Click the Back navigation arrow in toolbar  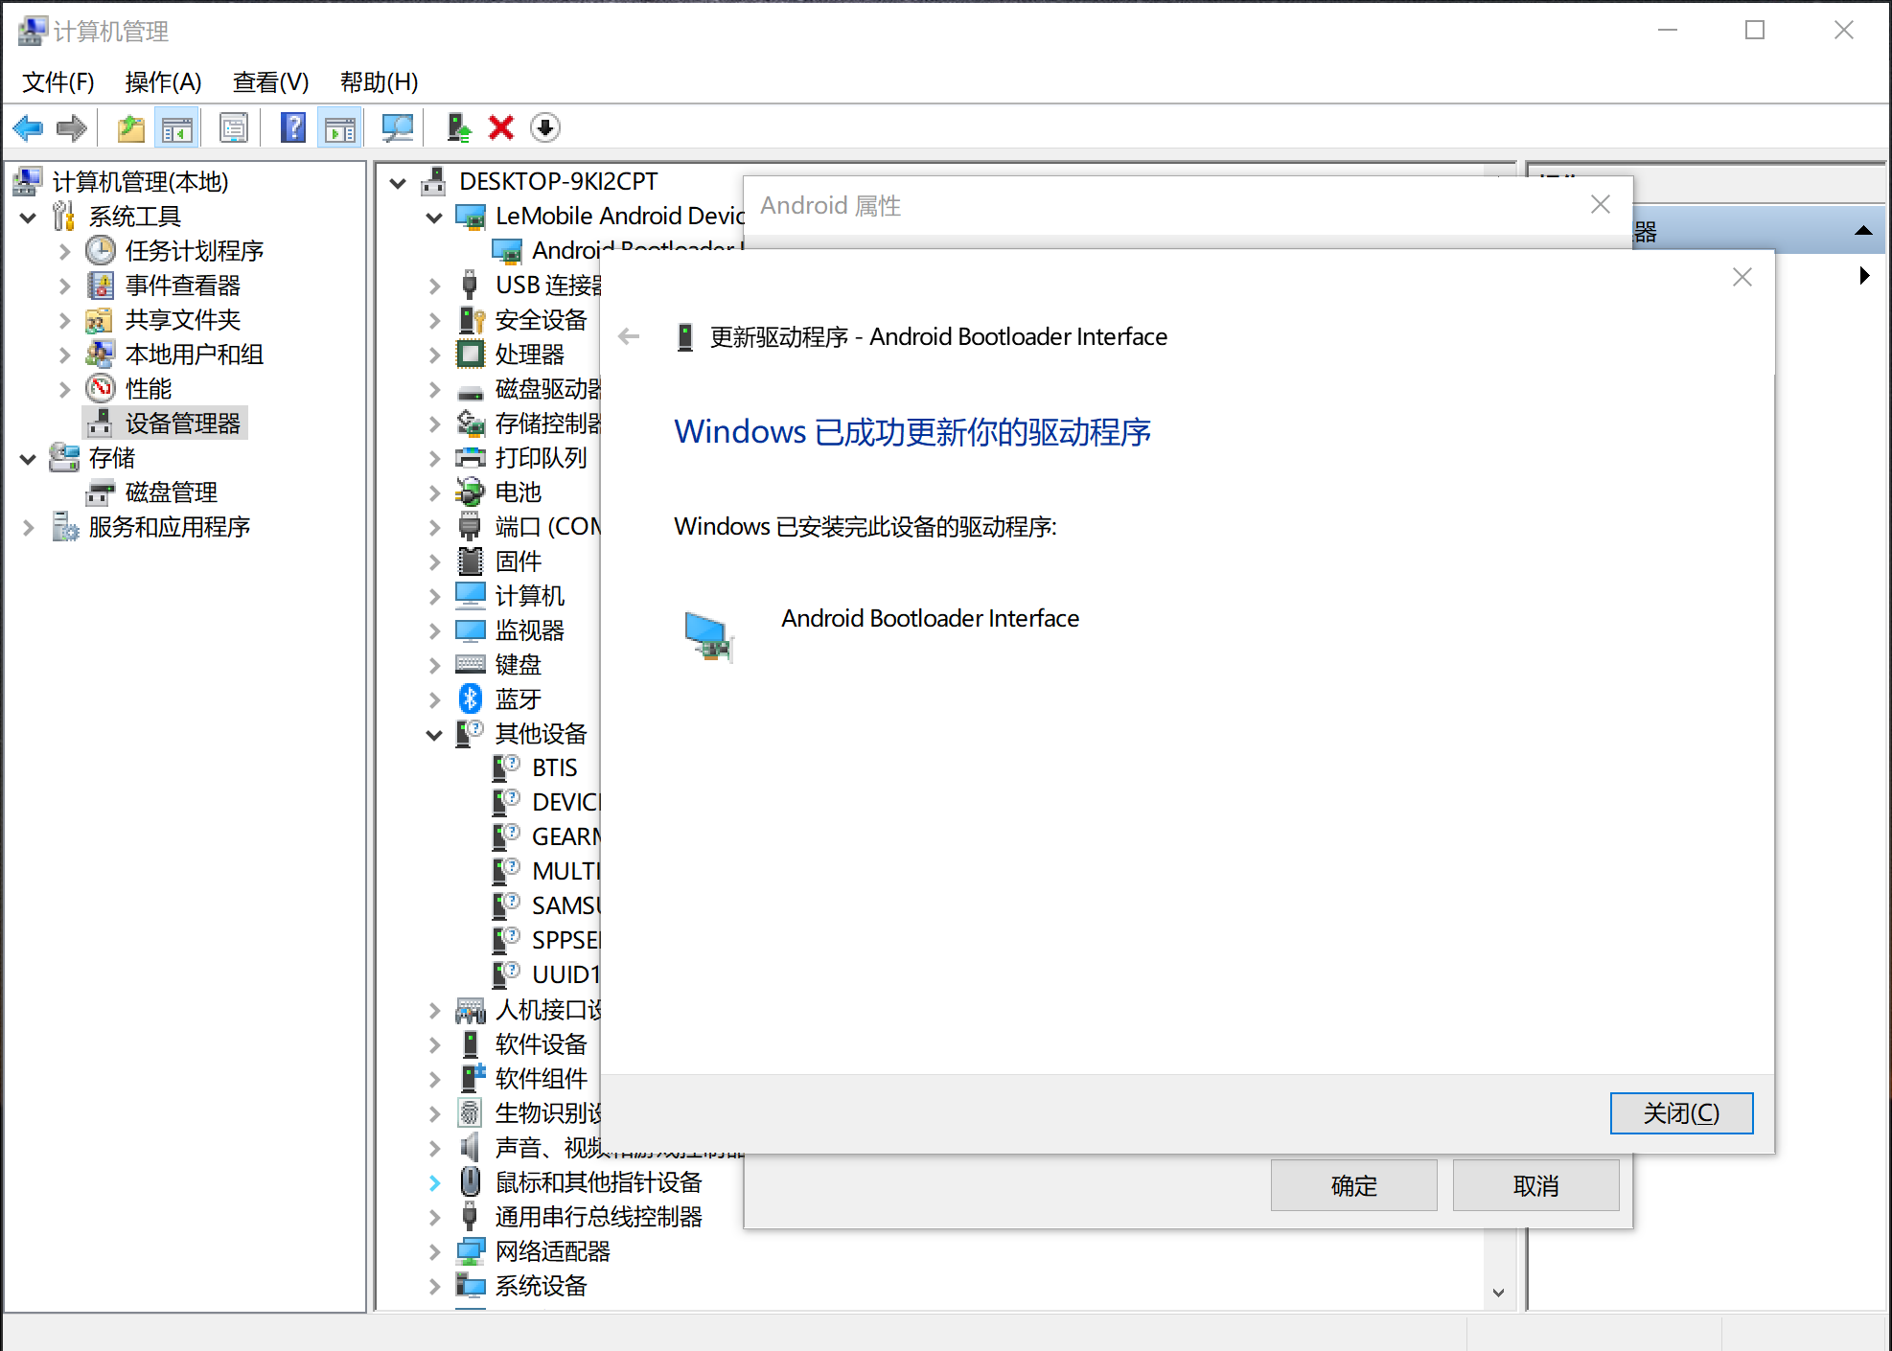point(27,127)
